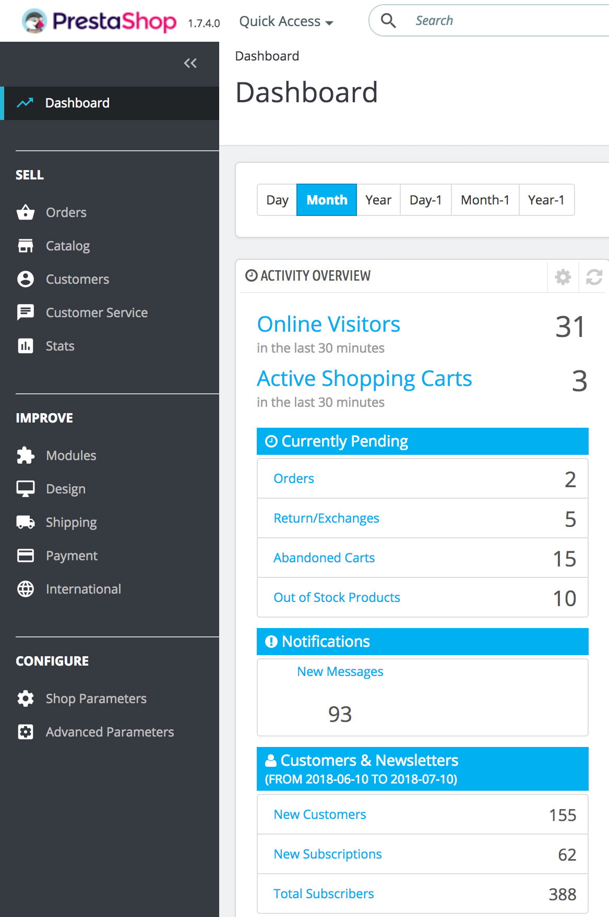Open Activity Overview settings gear
The image size is (609, 917).
pyautogui.click(x=563, y=276)
